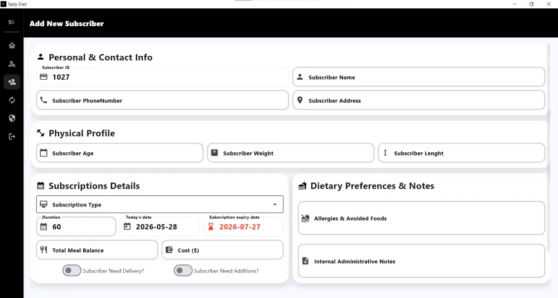Open subscriber search icon in sidebar

tap(12, 64)
